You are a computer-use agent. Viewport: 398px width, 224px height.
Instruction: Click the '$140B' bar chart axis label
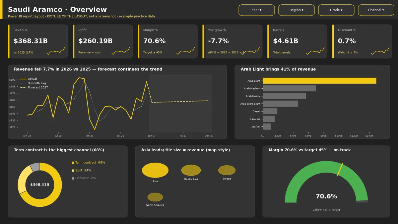(x=369, y=136)
